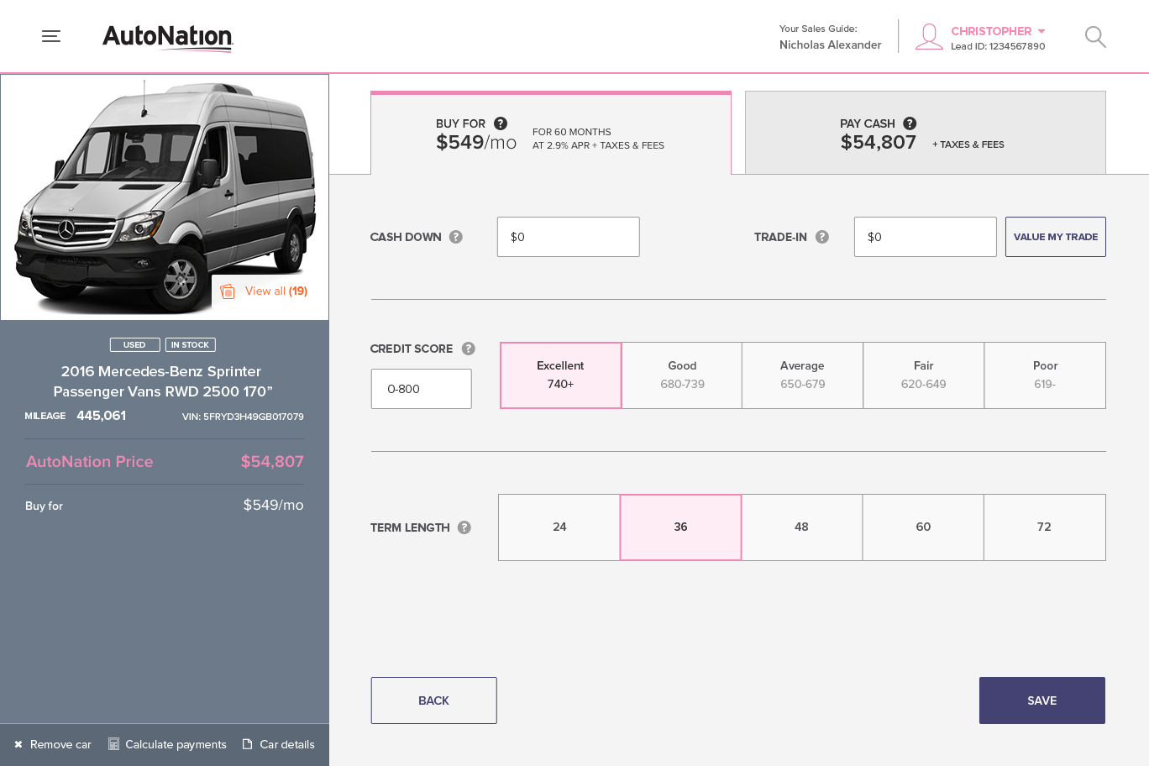Click the USED badge
This screenshot has width=1149, height=766.
(134, 344)
